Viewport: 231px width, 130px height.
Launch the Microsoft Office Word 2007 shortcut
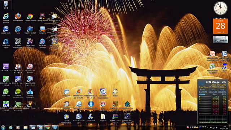(x=225, y=56)
